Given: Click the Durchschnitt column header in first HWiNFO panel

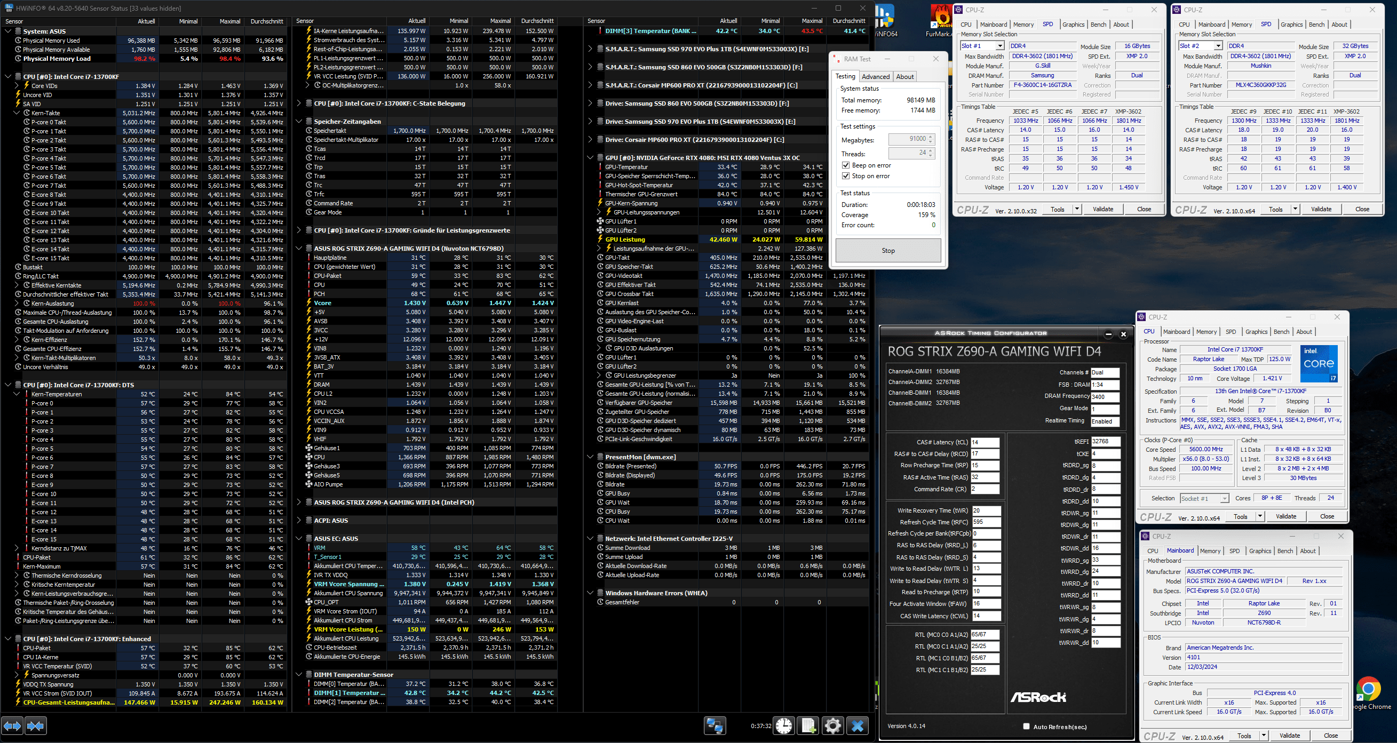Looking at the screenshot, I should (266, 21).
